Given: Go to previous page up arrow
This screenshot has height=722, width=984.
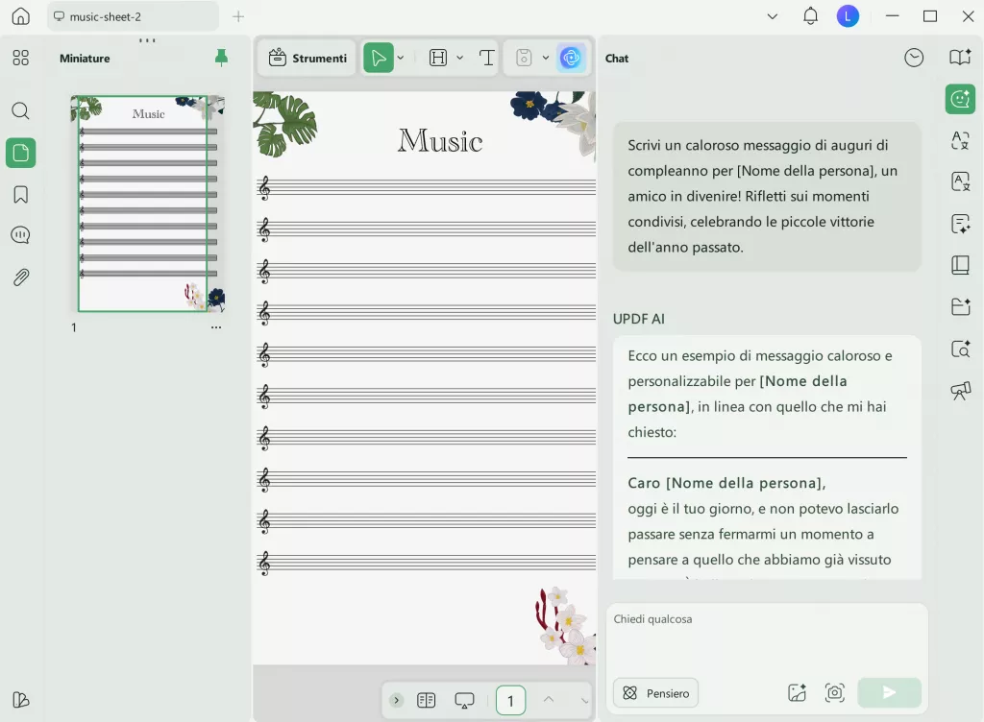Looking at the screenshot, I should coord(549,699).
